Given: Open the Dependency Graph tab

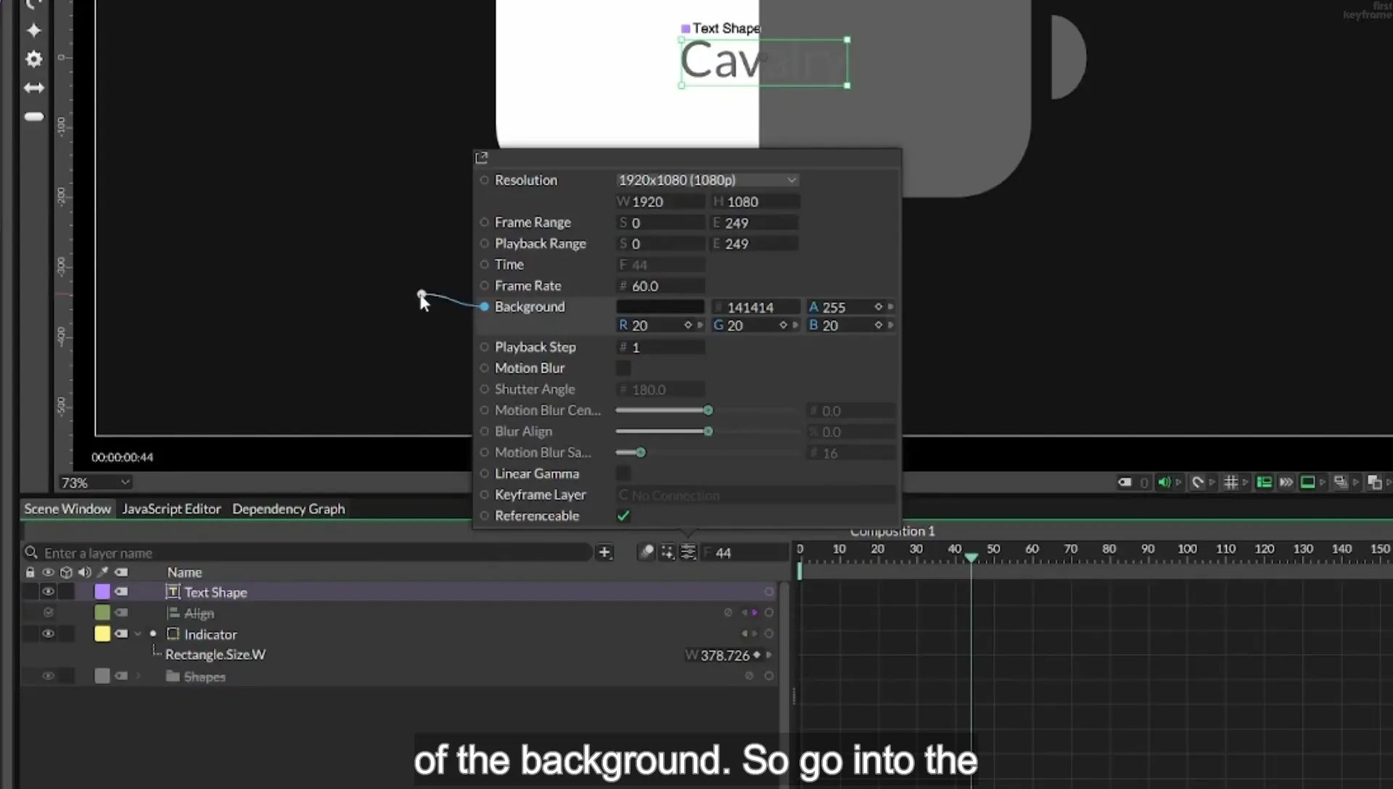Looking at the screenshot, I should click(288, 509).
